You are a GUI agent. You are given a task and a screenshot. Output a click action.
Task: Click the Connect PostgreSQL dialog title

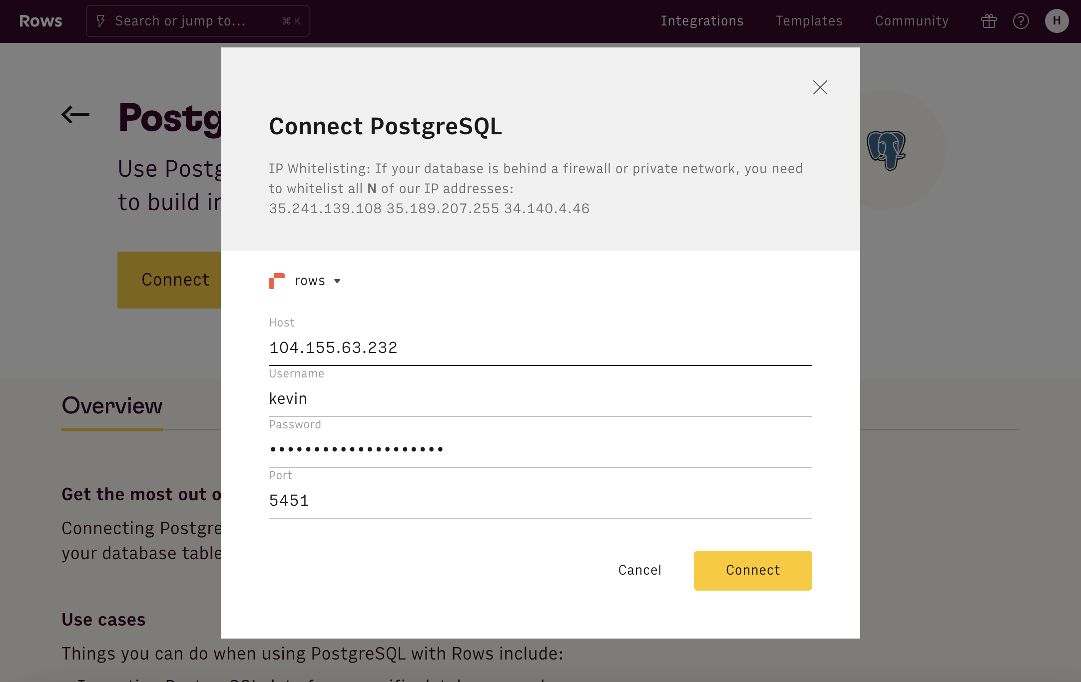pos(386,126)
